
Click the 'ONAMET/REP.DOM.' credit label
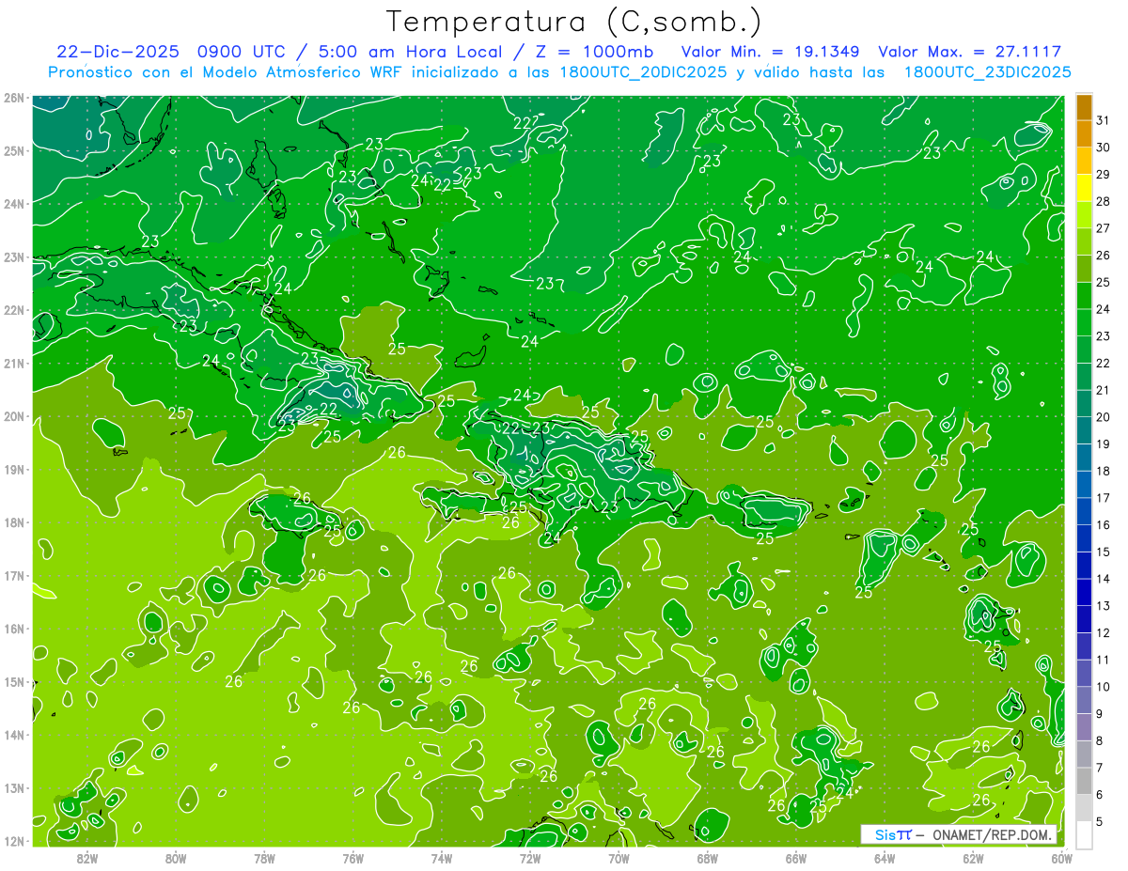(x=991, y=834)
